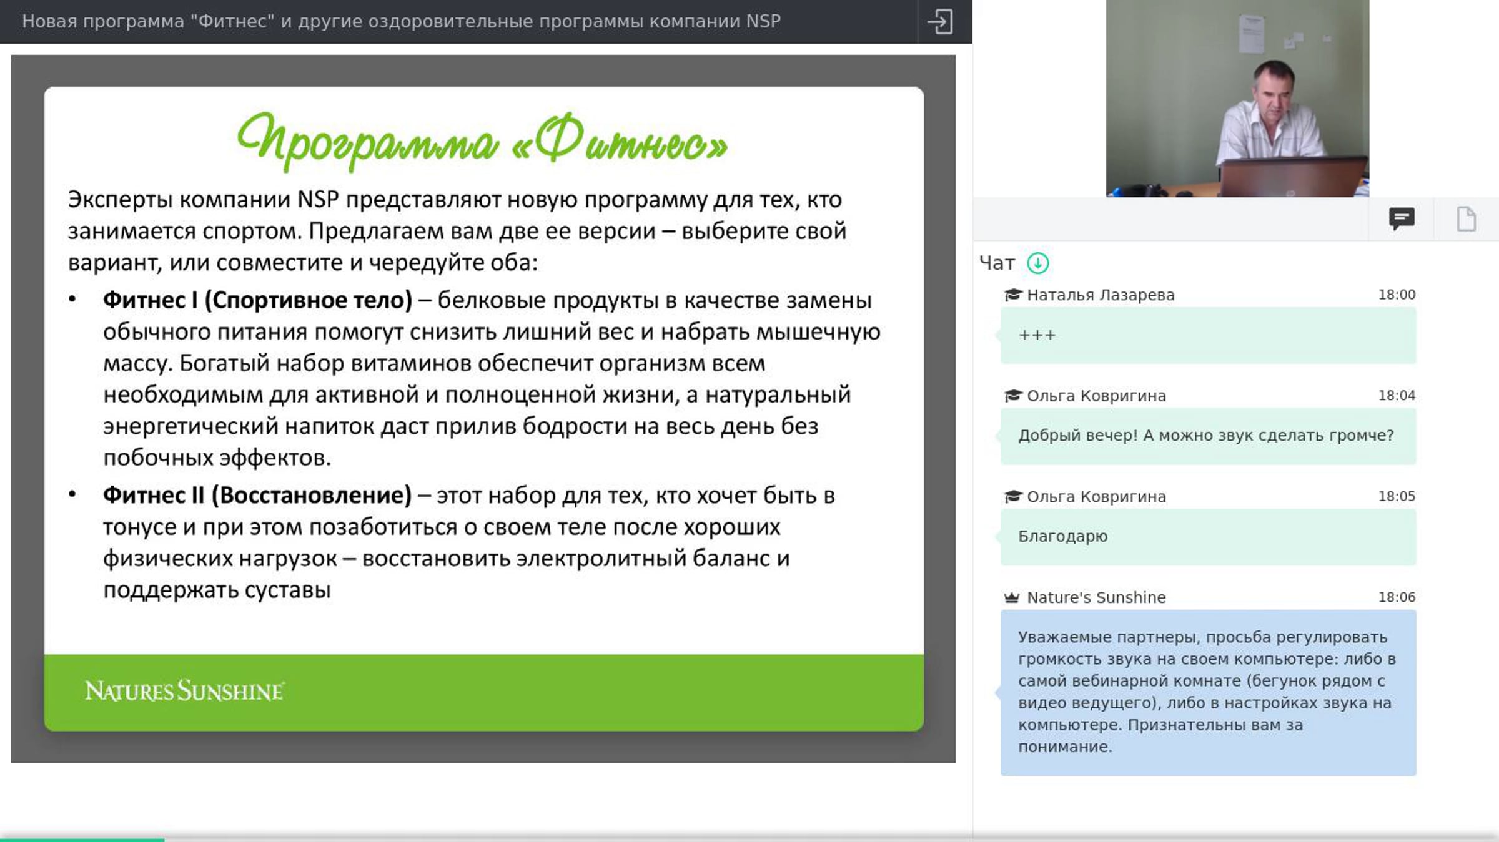This screenshot has width=1499, height=842.
Task: Click the presenter webcam video
Action: click(1237, 99)
